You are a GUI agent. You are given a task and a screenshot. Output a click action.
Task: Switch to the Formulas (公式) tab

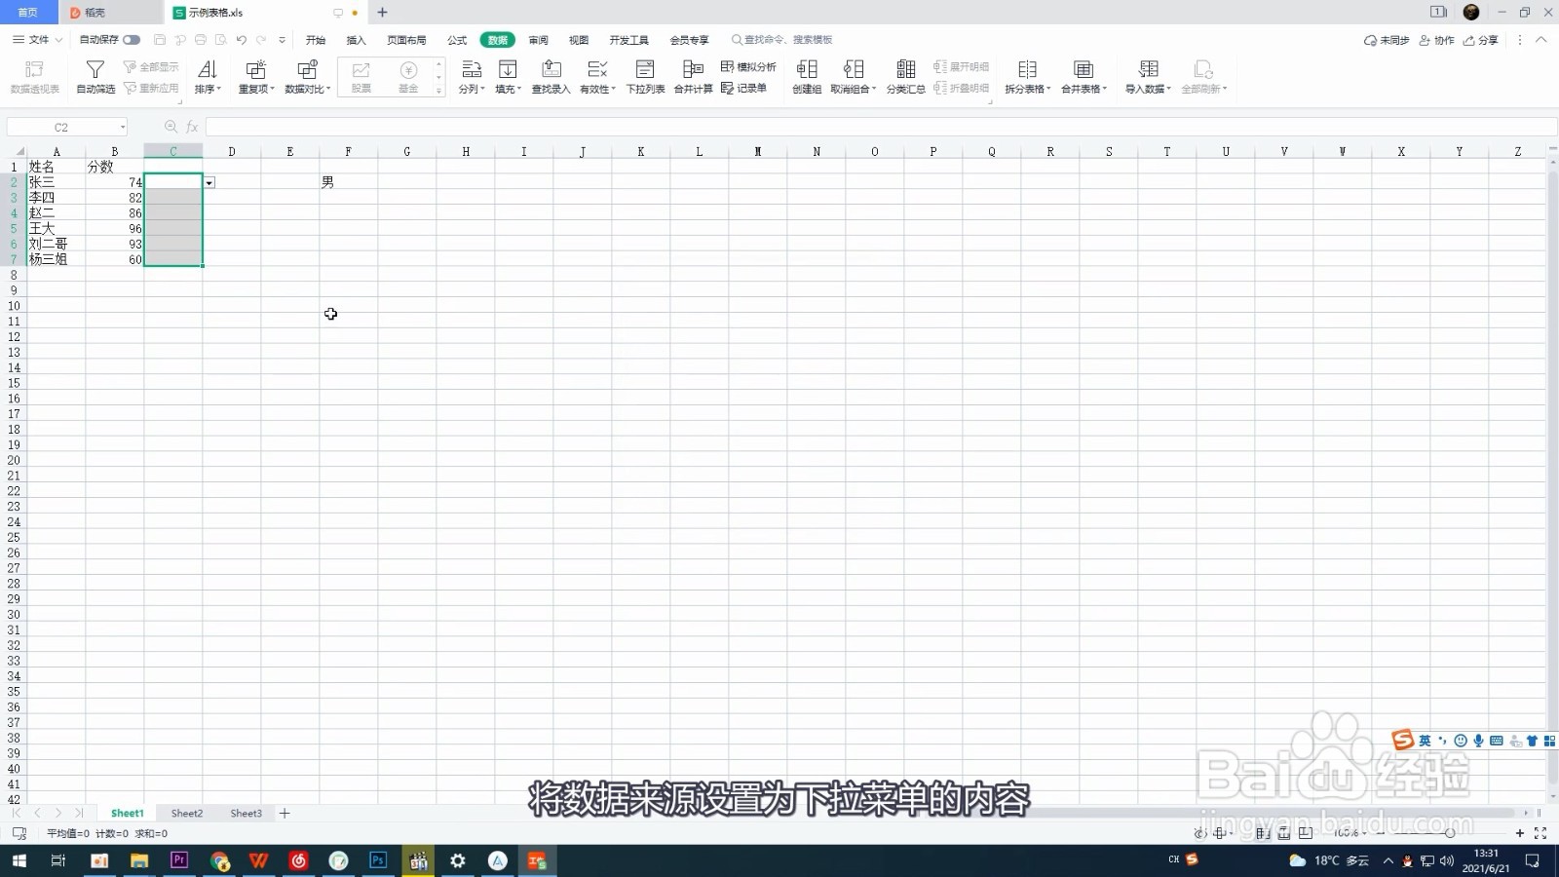[x=457, y=40]
